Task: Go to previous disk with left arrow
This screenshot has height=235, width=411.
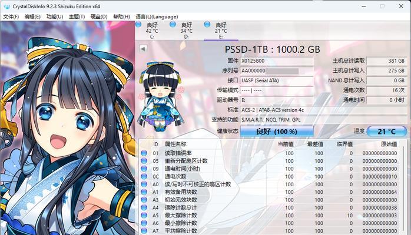Action: click(x=143, y=49)
